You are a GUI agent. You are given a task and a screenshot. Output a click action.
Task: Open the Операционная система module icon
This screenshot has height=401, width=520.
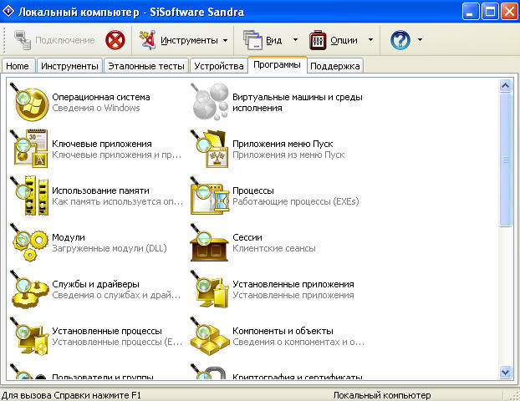tap(29, 102)
